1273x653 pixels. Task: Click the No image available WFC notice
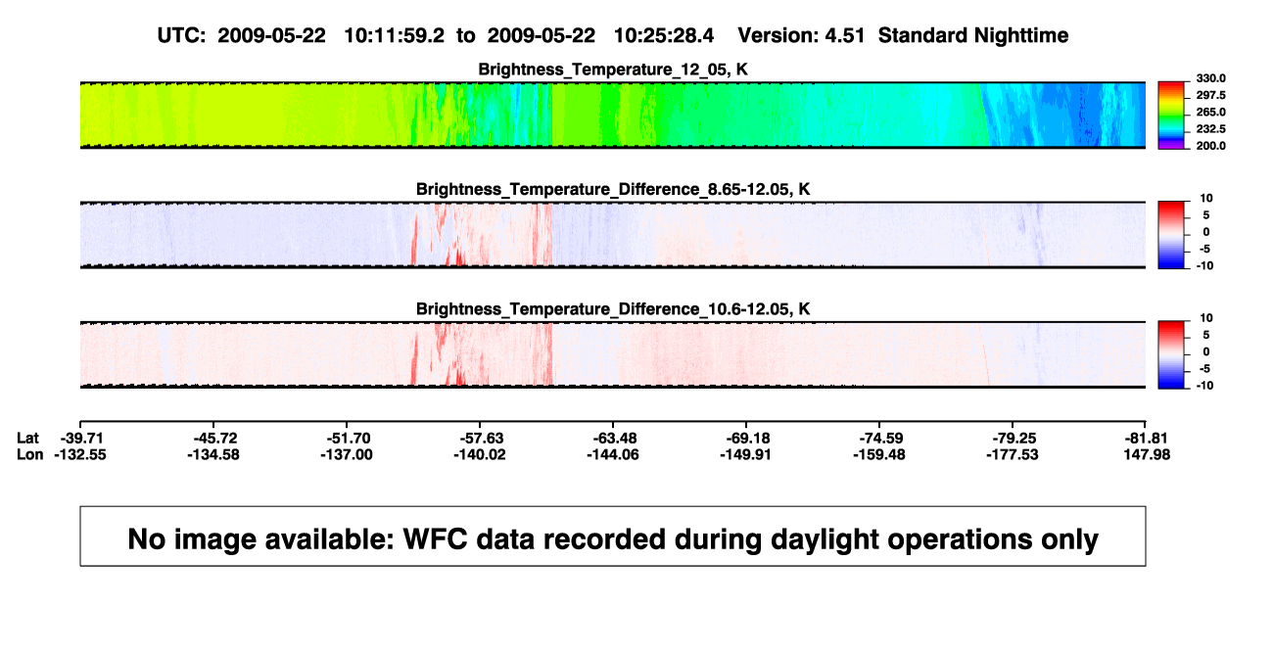613,538
